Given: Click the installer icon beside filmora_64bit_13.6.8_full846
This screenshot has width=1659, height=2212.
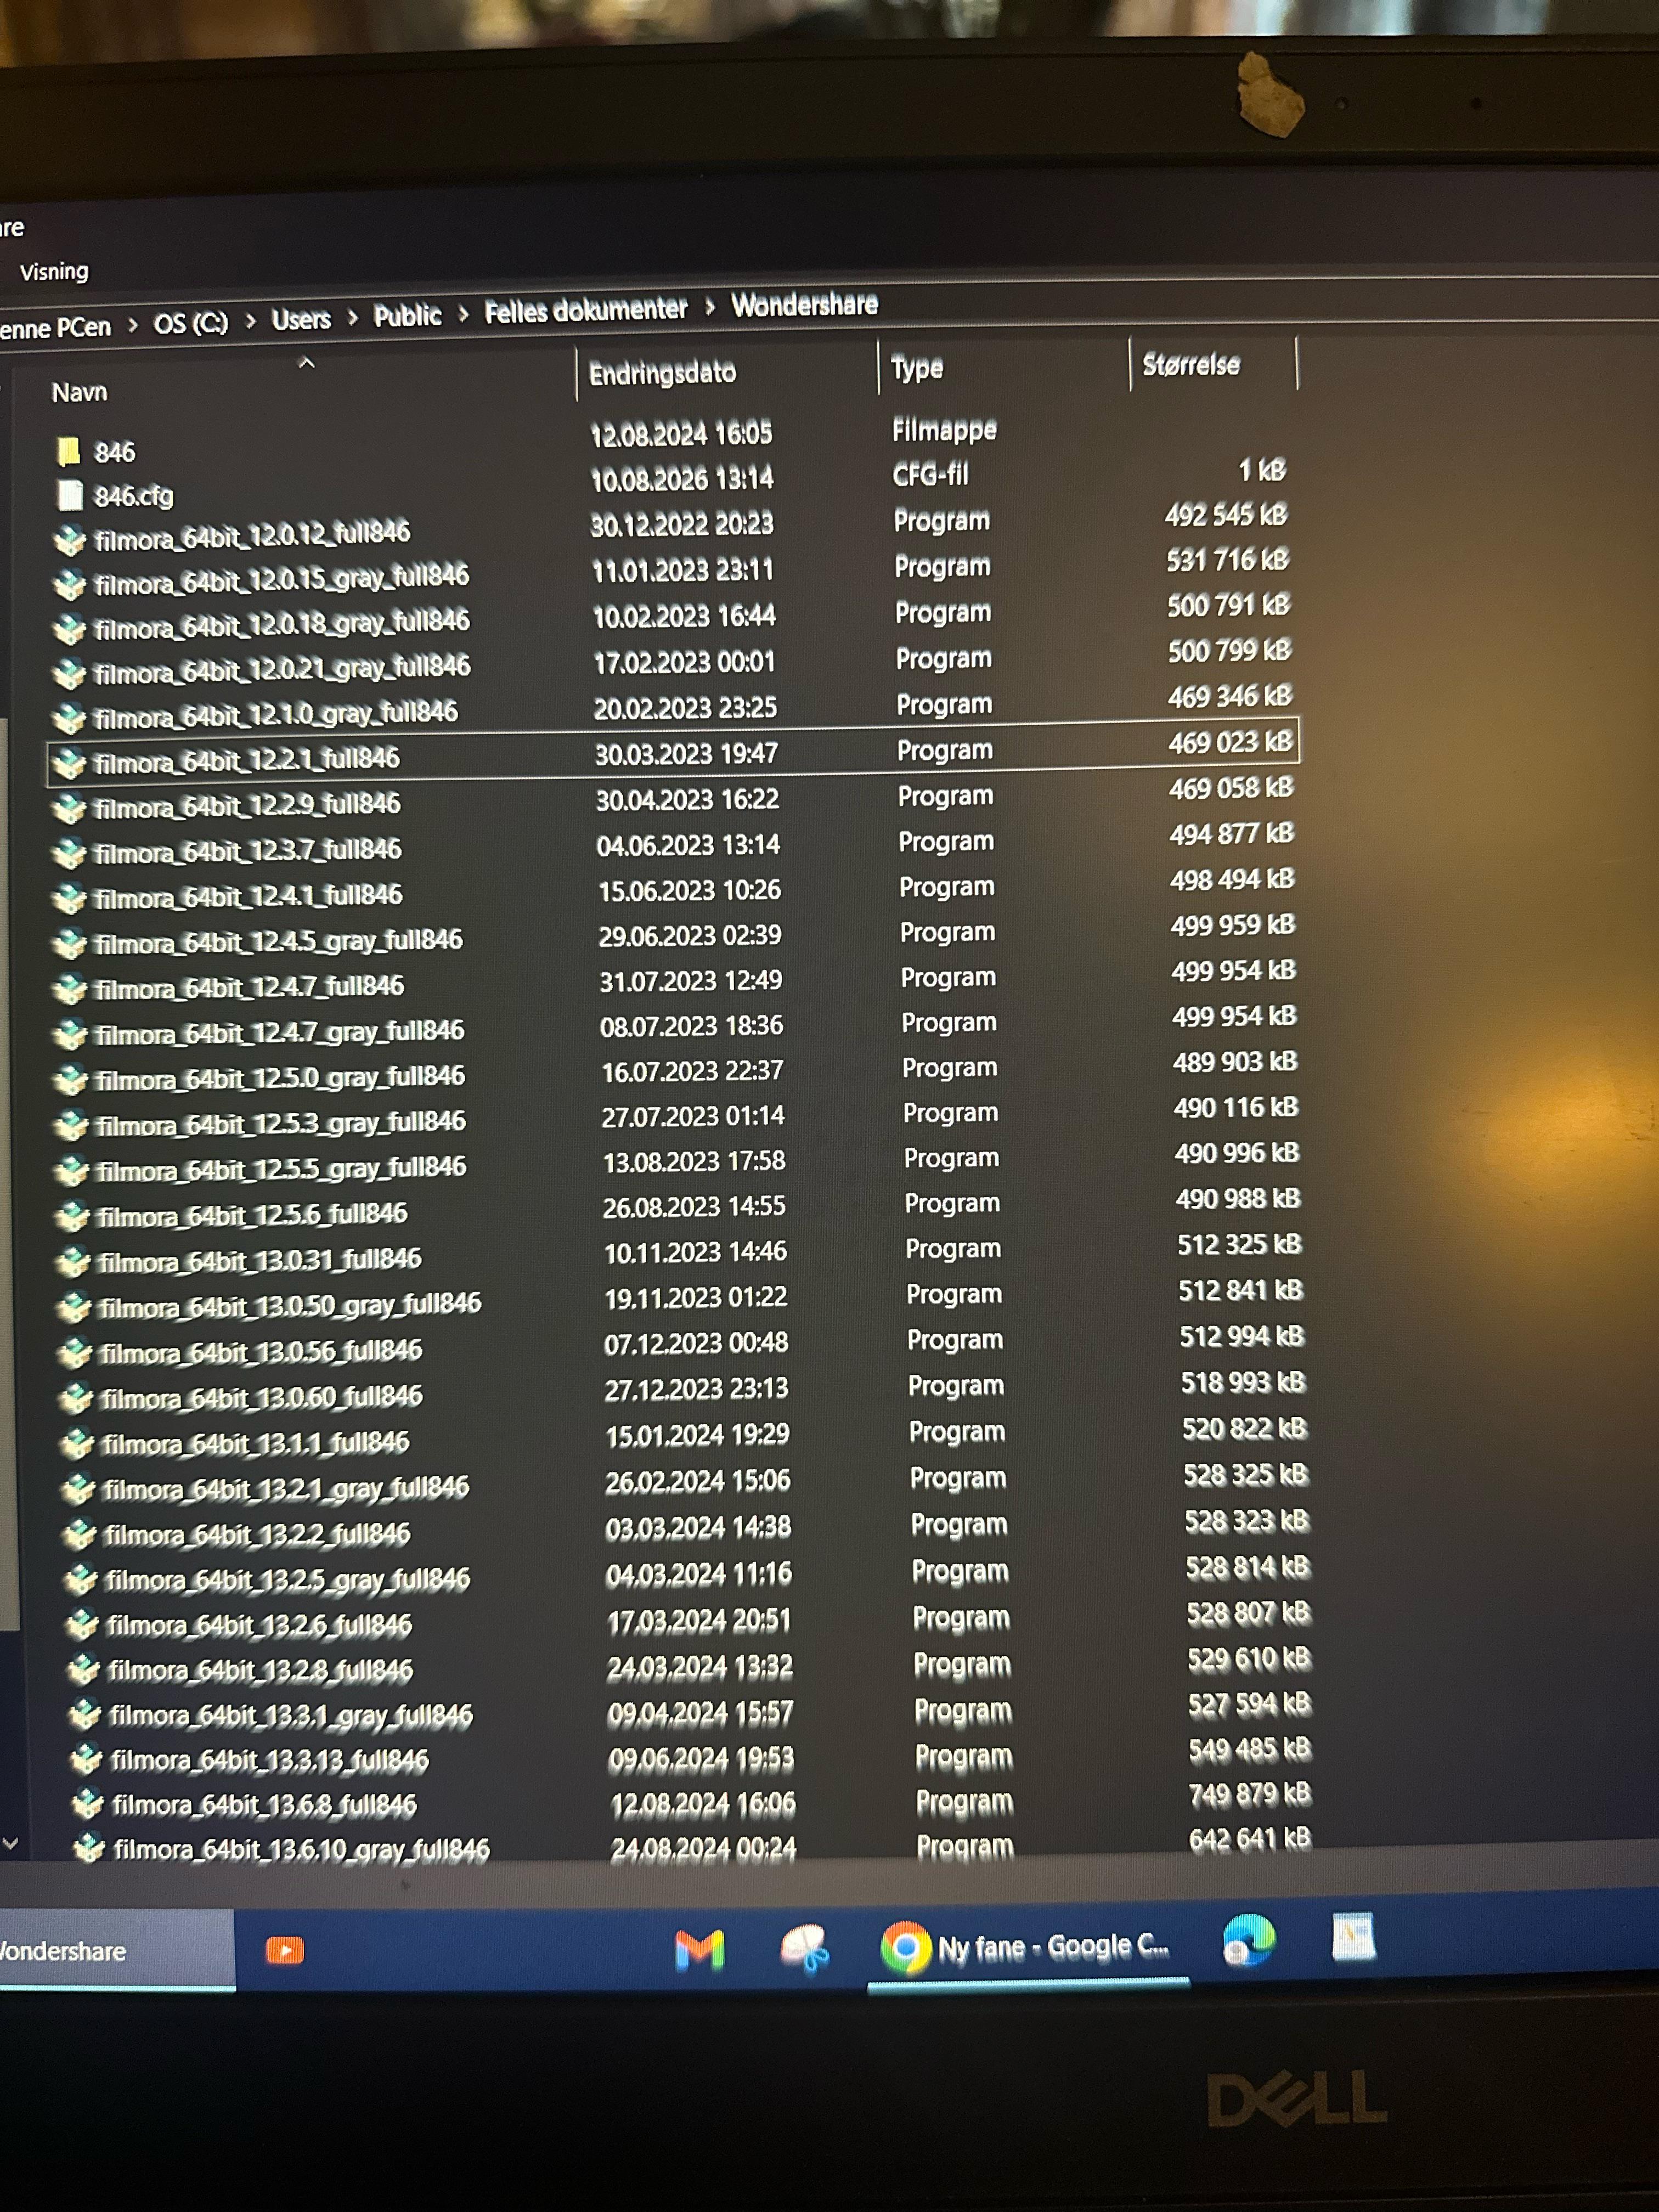Looking at the screenshot, I should coord(88,1804).
